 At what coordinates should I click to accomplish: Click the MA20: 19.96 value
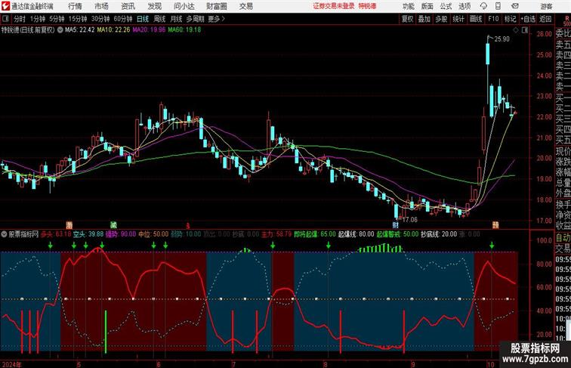[149, 30]
